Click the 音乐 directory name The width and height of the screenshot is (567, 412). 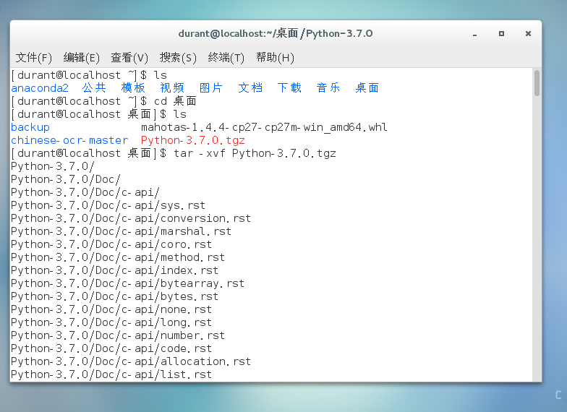[328, 88]
